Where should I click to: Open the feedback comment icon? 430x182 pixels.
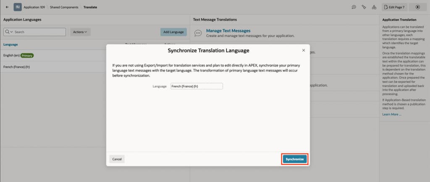click(354, 7)
